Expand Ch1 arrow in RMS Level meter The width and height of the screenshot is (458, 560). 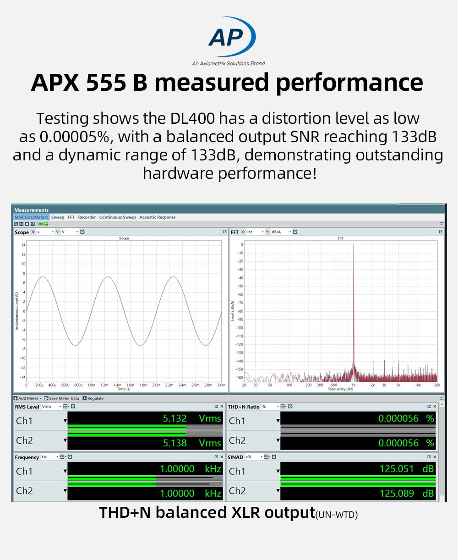65,421
